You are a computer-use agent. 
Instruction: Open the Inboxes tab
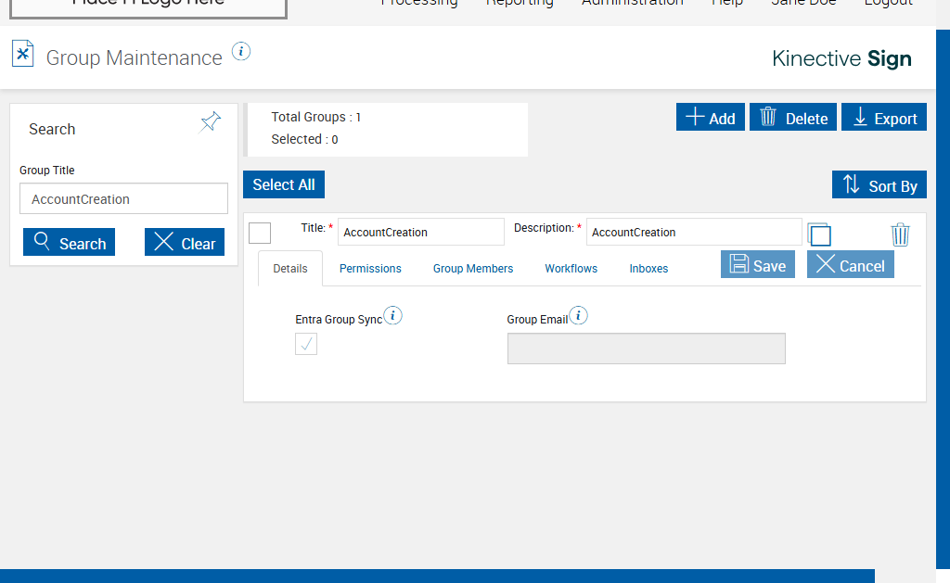[x=648, y=268]
